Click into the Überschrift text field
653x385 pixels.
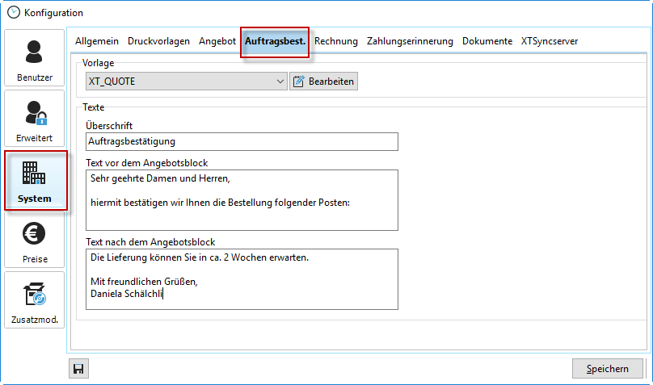(x=242, y=141)
